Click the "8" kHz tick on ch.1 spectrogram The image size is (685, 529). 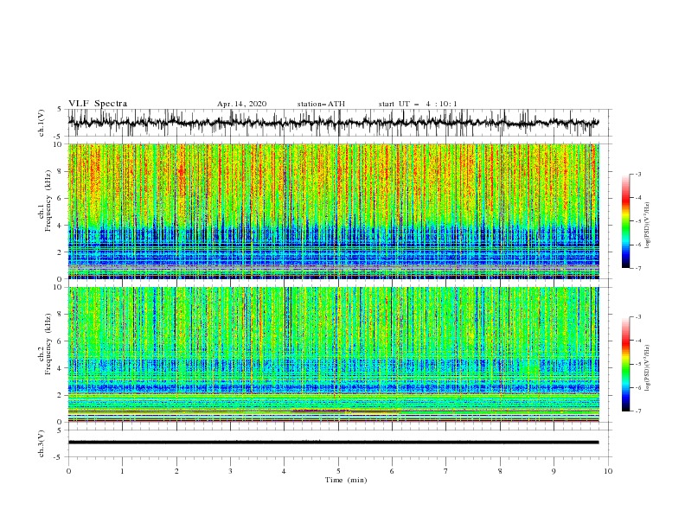point(61,171)
